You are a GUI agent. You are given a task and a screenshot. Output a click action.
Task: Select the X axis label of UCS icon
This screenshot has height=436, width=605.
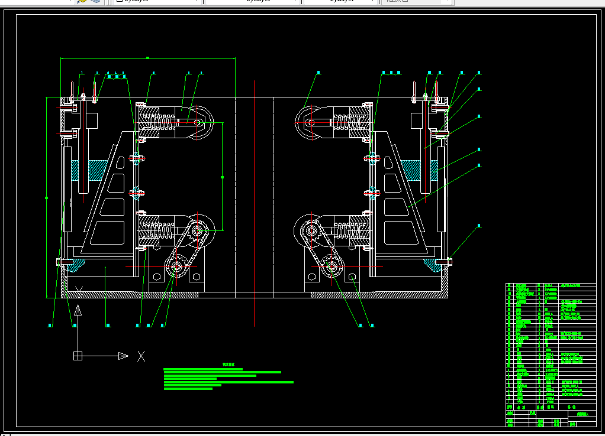(141, 356)
